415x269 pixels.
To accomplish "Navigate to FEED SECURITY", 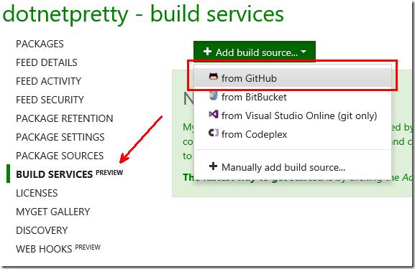I will [50, 100].
